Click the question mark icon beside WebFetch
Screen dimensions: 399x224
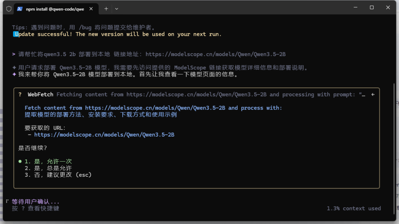pos(20,94)
